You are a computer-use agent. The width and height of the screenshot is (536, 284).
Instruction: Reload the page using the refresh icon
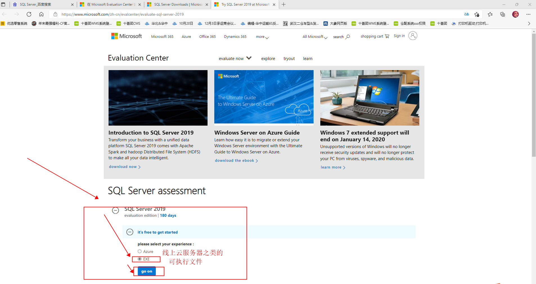(29, 14)
